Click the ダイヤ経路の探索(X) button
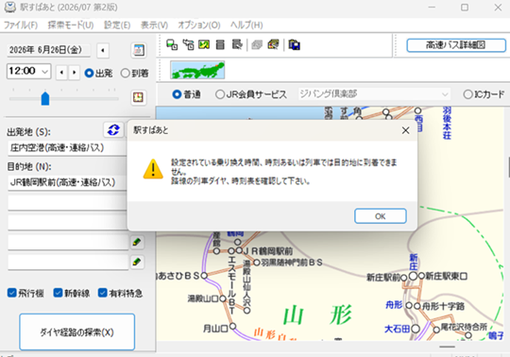This screenshot has height=357, width=510. pyautogui.click(x=77, y=331)
